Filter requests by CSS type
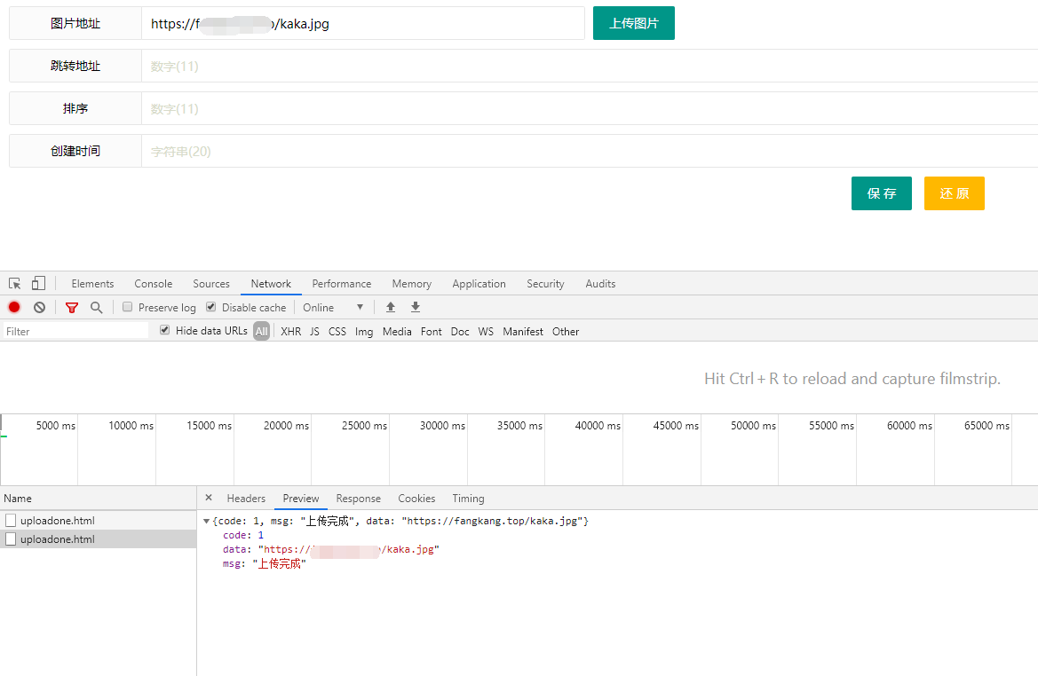This screenshot has width=1038, height=676. coord(337,332)
